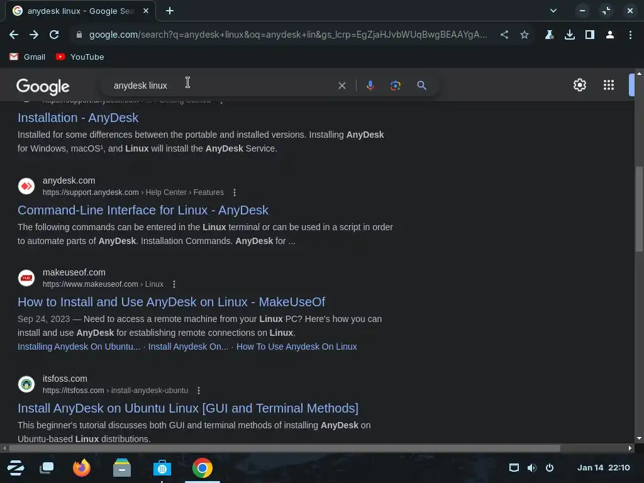The width and height of the screenshot is (644, 483).
Task: Click the vertical page scrollbar thumb
Action: click(x=639, y=209)
